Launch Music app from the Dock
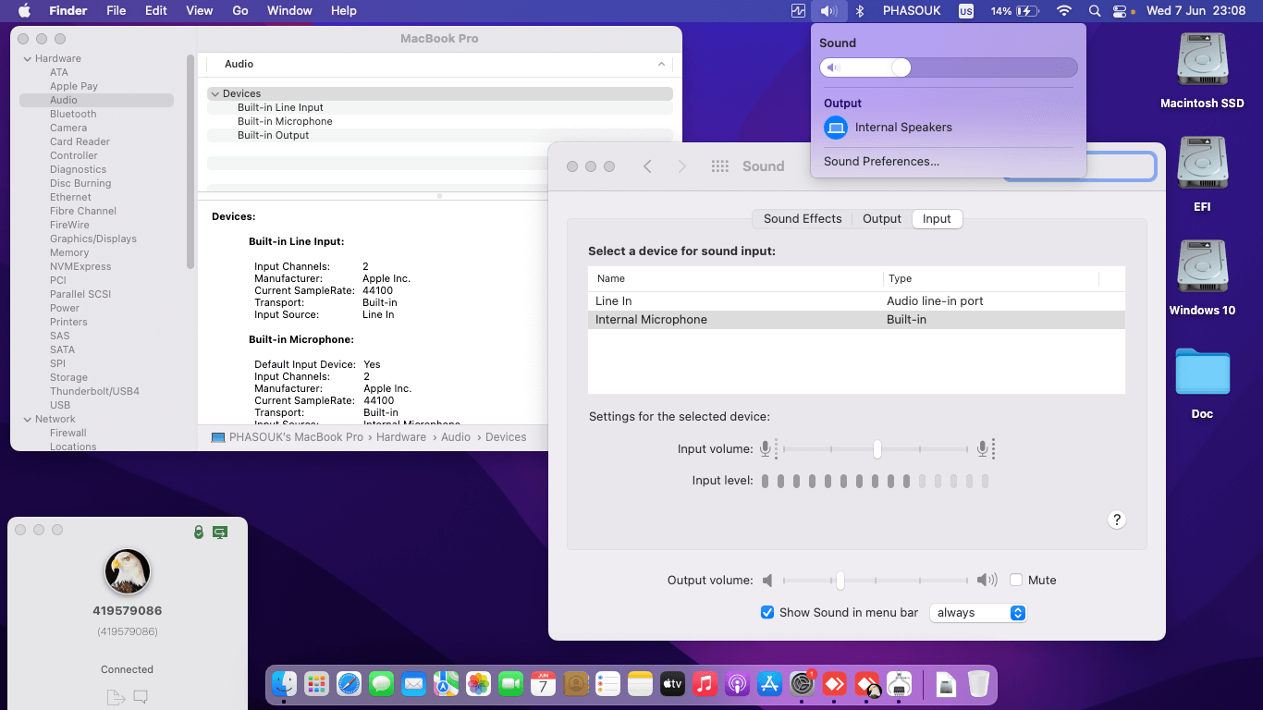Image resolution: width=1263 pixels, height=710 pixels. [705, 684]
